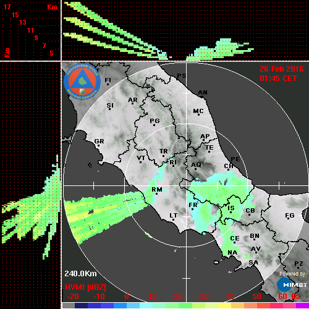Click the 'AQ' city marker
The image size is (309, 309).
tap(196, 165)
